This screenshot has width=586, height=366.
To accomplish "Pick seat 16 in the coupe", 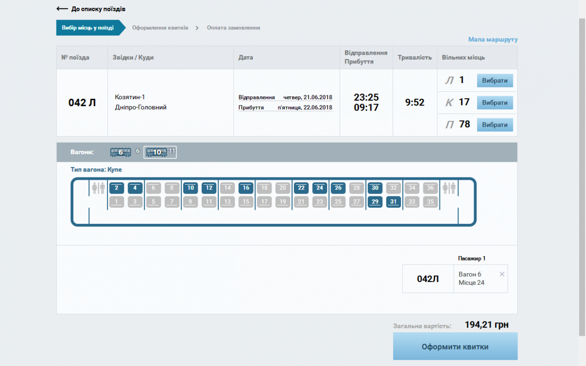I will click(x=246, y=188).
